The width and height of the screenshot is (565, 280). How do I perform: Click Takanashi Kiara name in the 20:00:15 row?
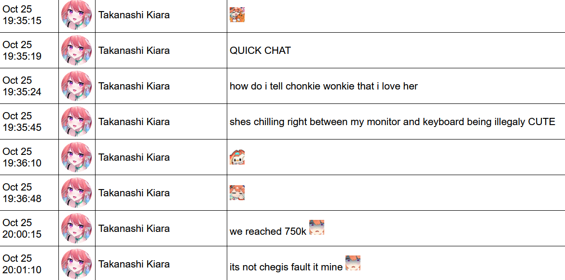tap(134, 228)
